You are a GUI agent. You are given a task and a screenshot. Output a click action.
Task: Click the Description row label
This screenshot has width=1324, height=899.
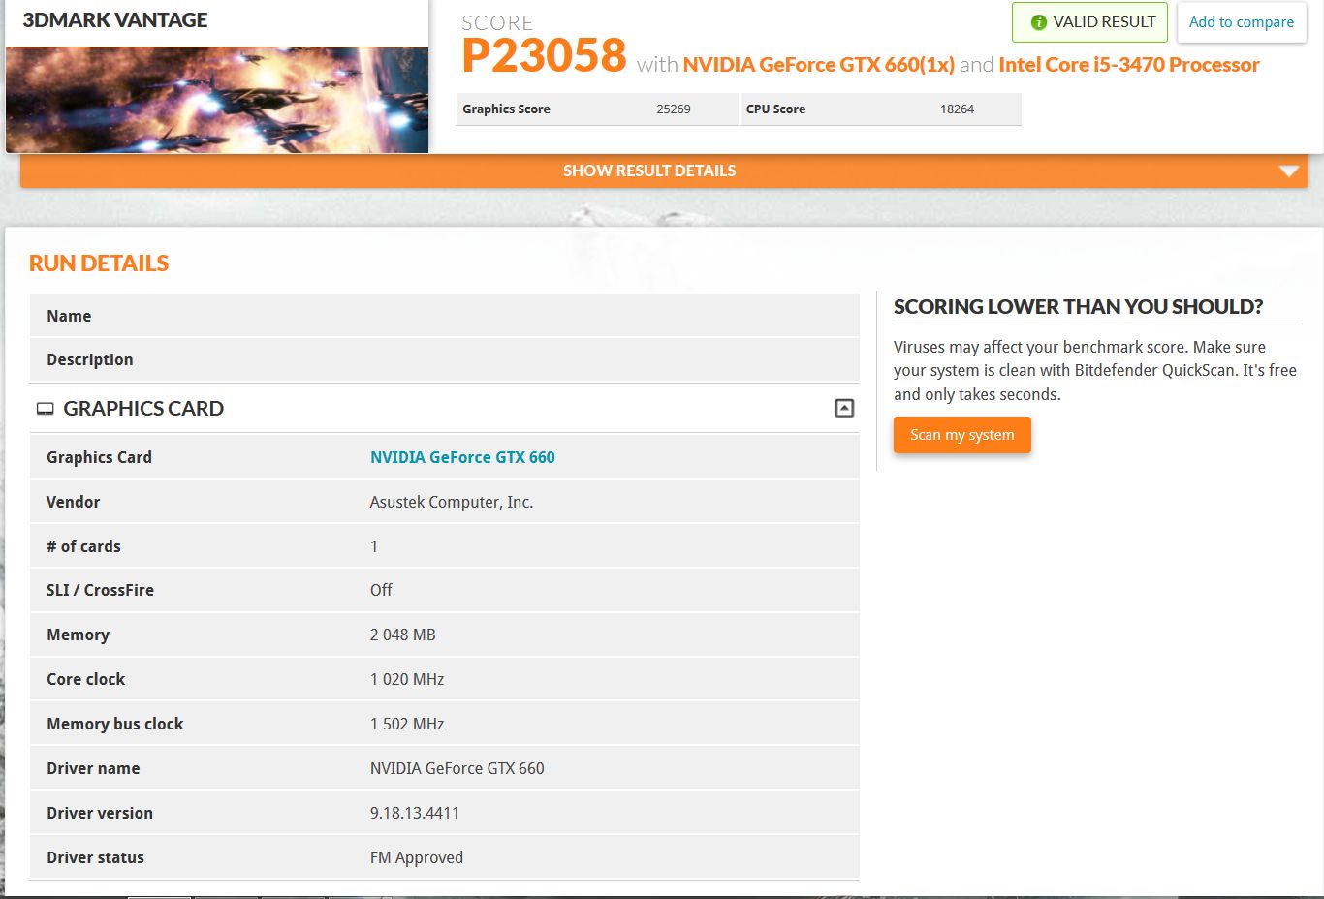90,359
